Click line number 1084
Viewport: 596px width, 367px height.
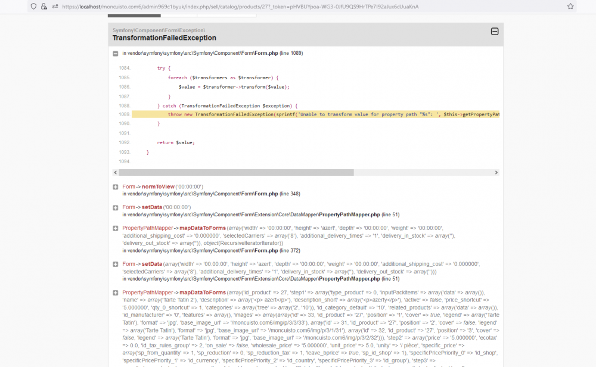click(125, 68)
